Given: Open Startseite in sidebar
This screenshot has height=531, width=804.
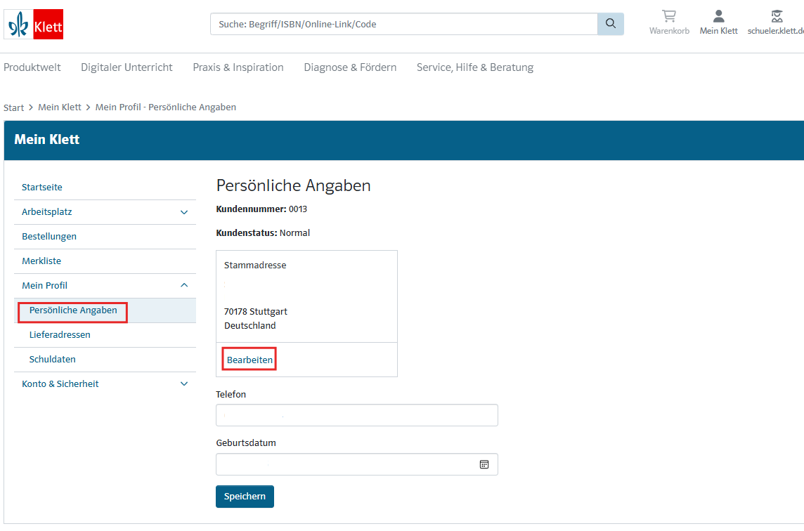Looking at the screenshot, I should (42, 187).
